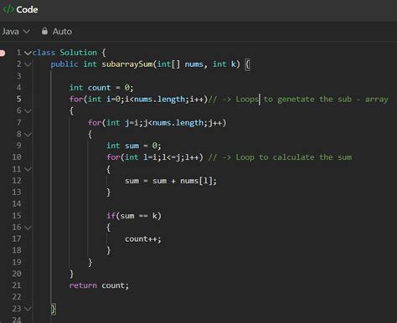This screenshot has height=323, width=397.
Task: Click the 'count++;' statement
Action: [x=143, y=239]
